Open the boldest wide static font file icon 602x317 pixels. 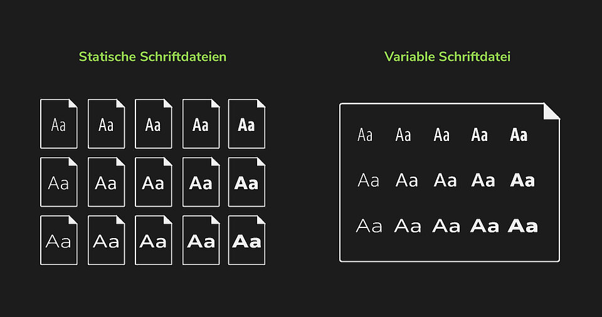coord(246,241)
